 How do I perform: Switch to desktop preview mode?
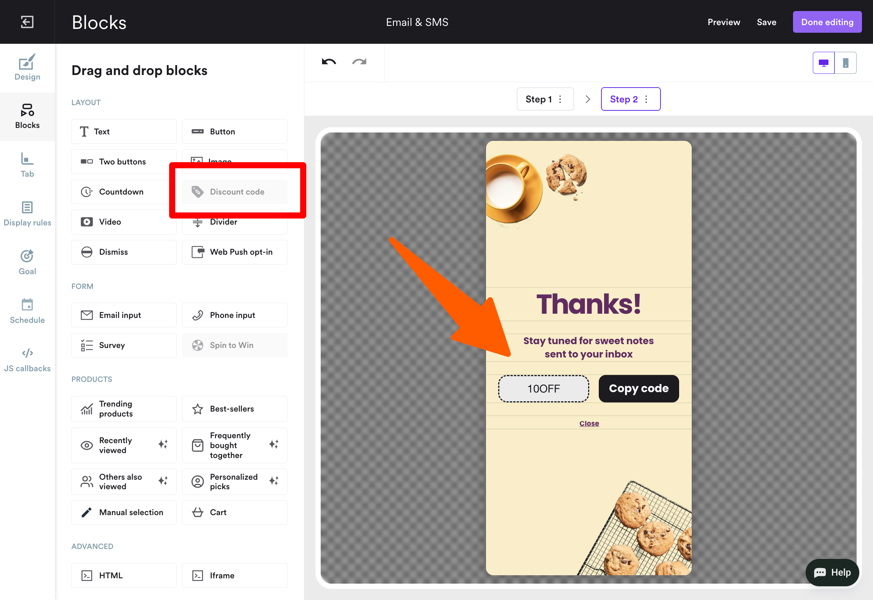point(823,63)
